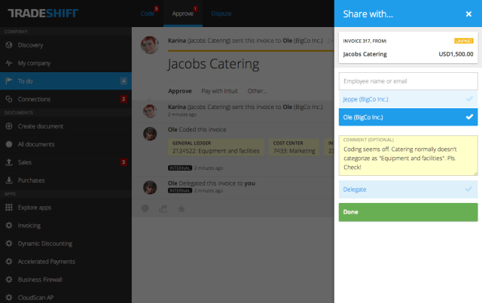Screen dimensions: 482x303
Task: Click the Tradeshift logo
Action: (43, 14)
